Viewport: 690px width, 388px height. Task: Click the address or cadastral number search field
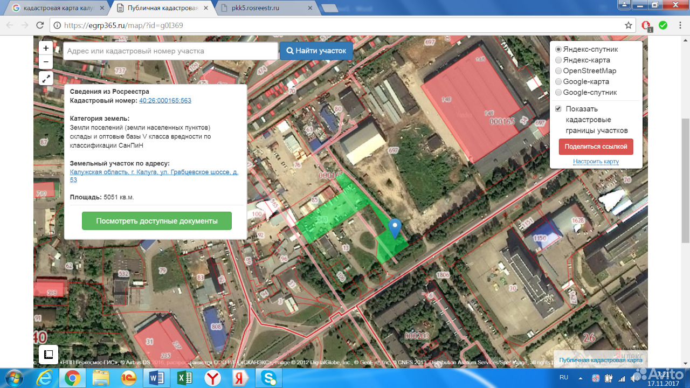170,51
